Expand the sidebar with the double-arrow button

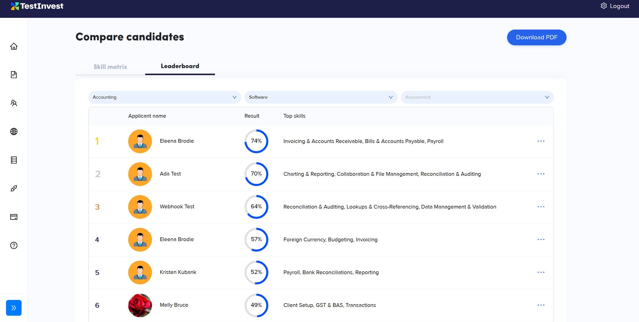point(14,308)
